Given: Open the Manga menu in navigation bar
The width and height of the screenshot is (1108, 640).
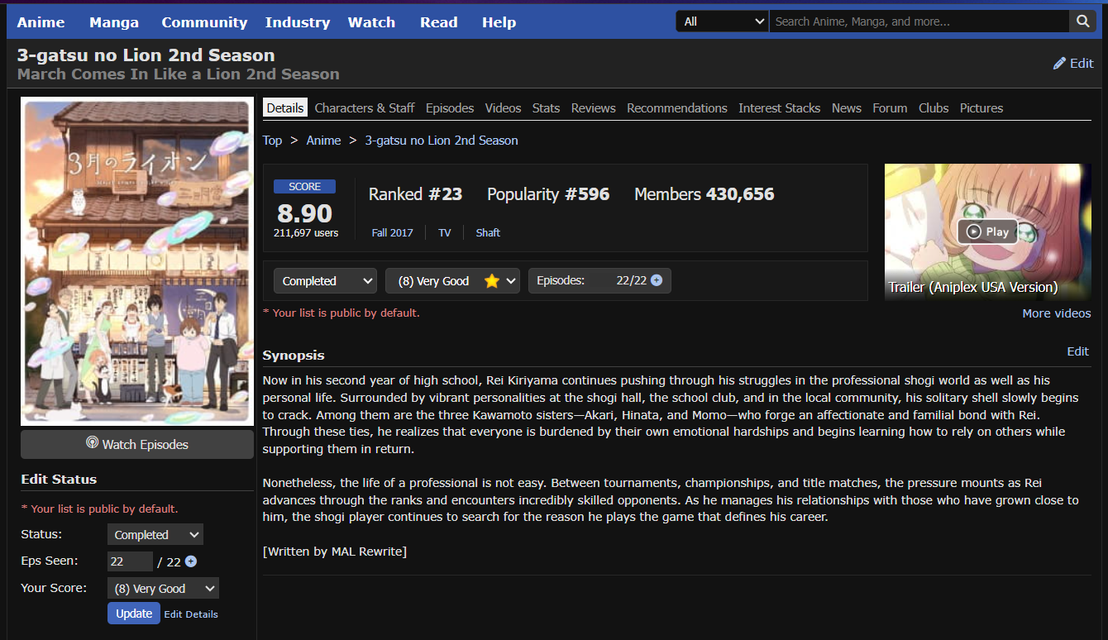Looking at the screenshot, I should coord(114,22).
